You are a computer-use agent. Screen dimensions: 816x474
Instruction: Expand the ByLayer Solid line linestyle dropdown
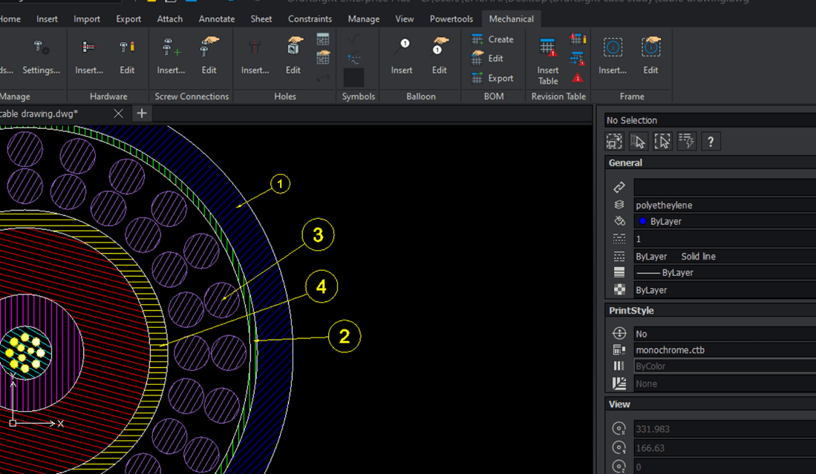tap(724, 256)
